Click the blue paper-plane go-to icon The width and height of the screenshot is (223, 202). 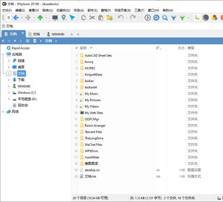coord(72,18)
